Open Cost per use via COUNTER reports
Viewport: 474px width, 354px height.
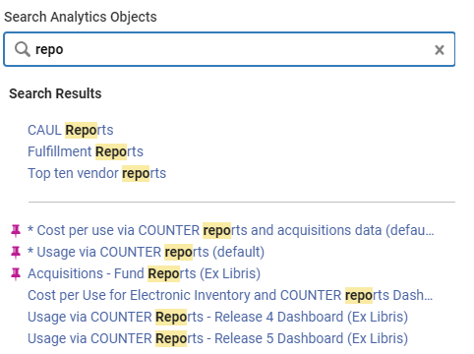[x=231, y=230]
